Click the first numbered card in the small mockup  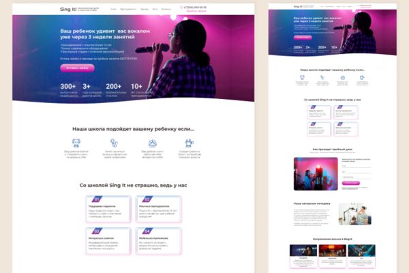tap(319, 113)
